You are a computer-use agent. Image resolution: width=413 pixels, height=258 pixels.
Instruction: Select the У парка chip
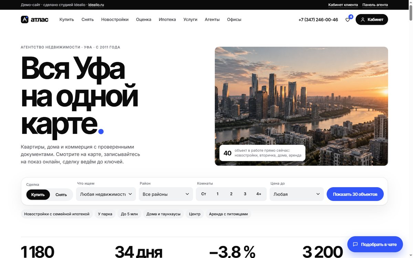[105, 214]
